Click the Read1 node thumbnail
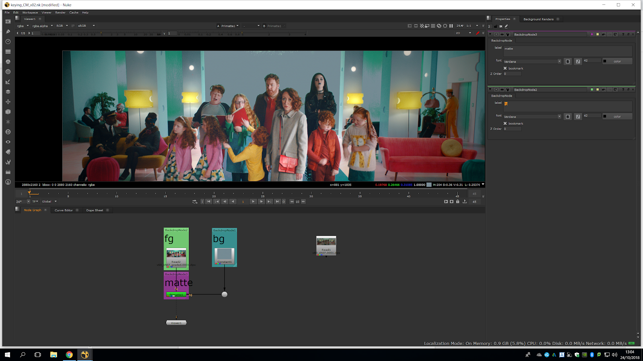The height and width of the screenshot is (361, 643). [326, 242]
